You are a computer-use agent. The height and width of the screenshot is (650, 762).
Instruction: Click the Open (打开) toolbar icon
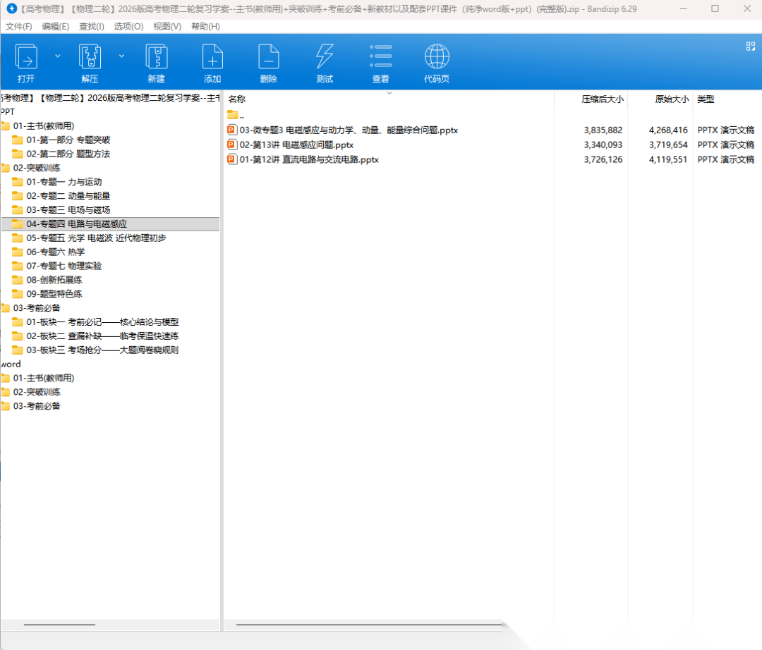[x=26, y=56]
